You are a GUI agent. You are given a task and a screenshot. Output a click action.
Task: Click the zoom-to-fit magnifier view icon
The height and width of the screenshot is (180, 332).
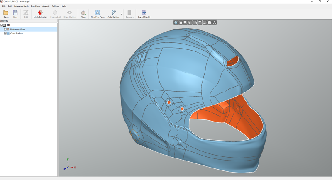[176, 23]
